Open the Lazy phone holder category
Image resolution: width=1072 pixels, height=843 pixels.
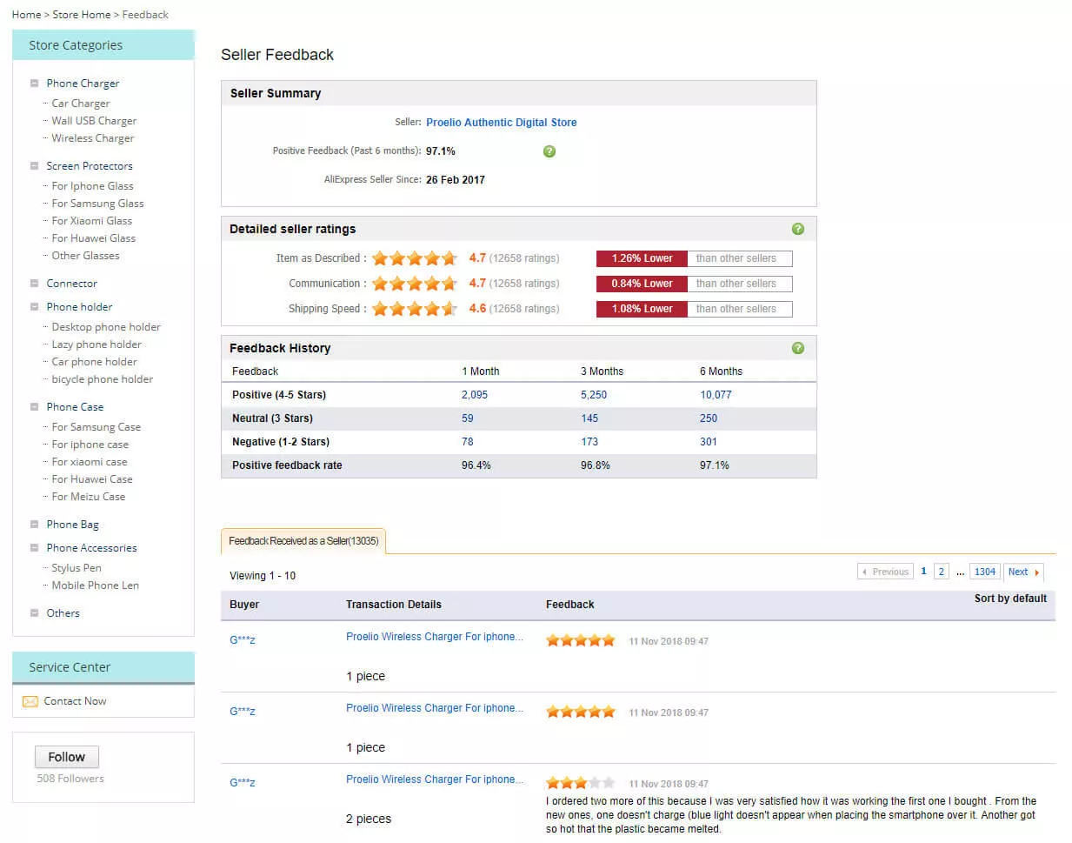pos(97,345)
